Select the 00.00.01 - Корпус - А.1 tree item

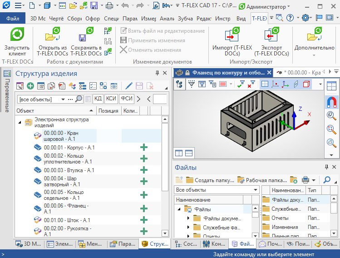68,147
